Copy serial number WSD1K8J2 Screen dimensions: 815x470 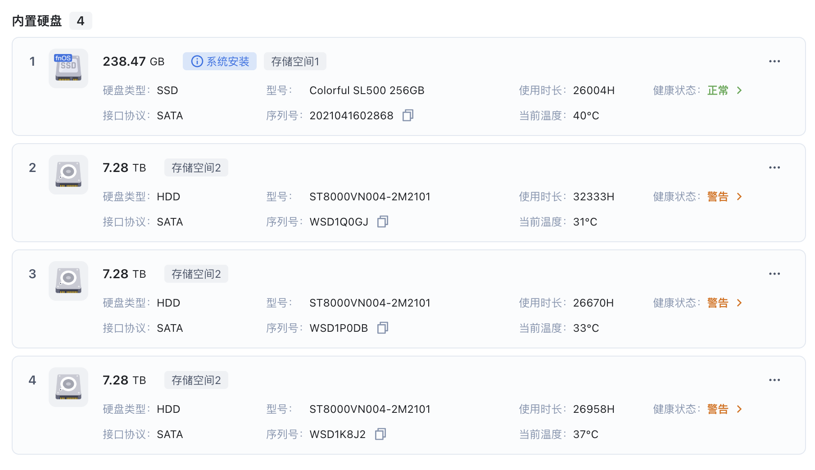pos(380,434)
